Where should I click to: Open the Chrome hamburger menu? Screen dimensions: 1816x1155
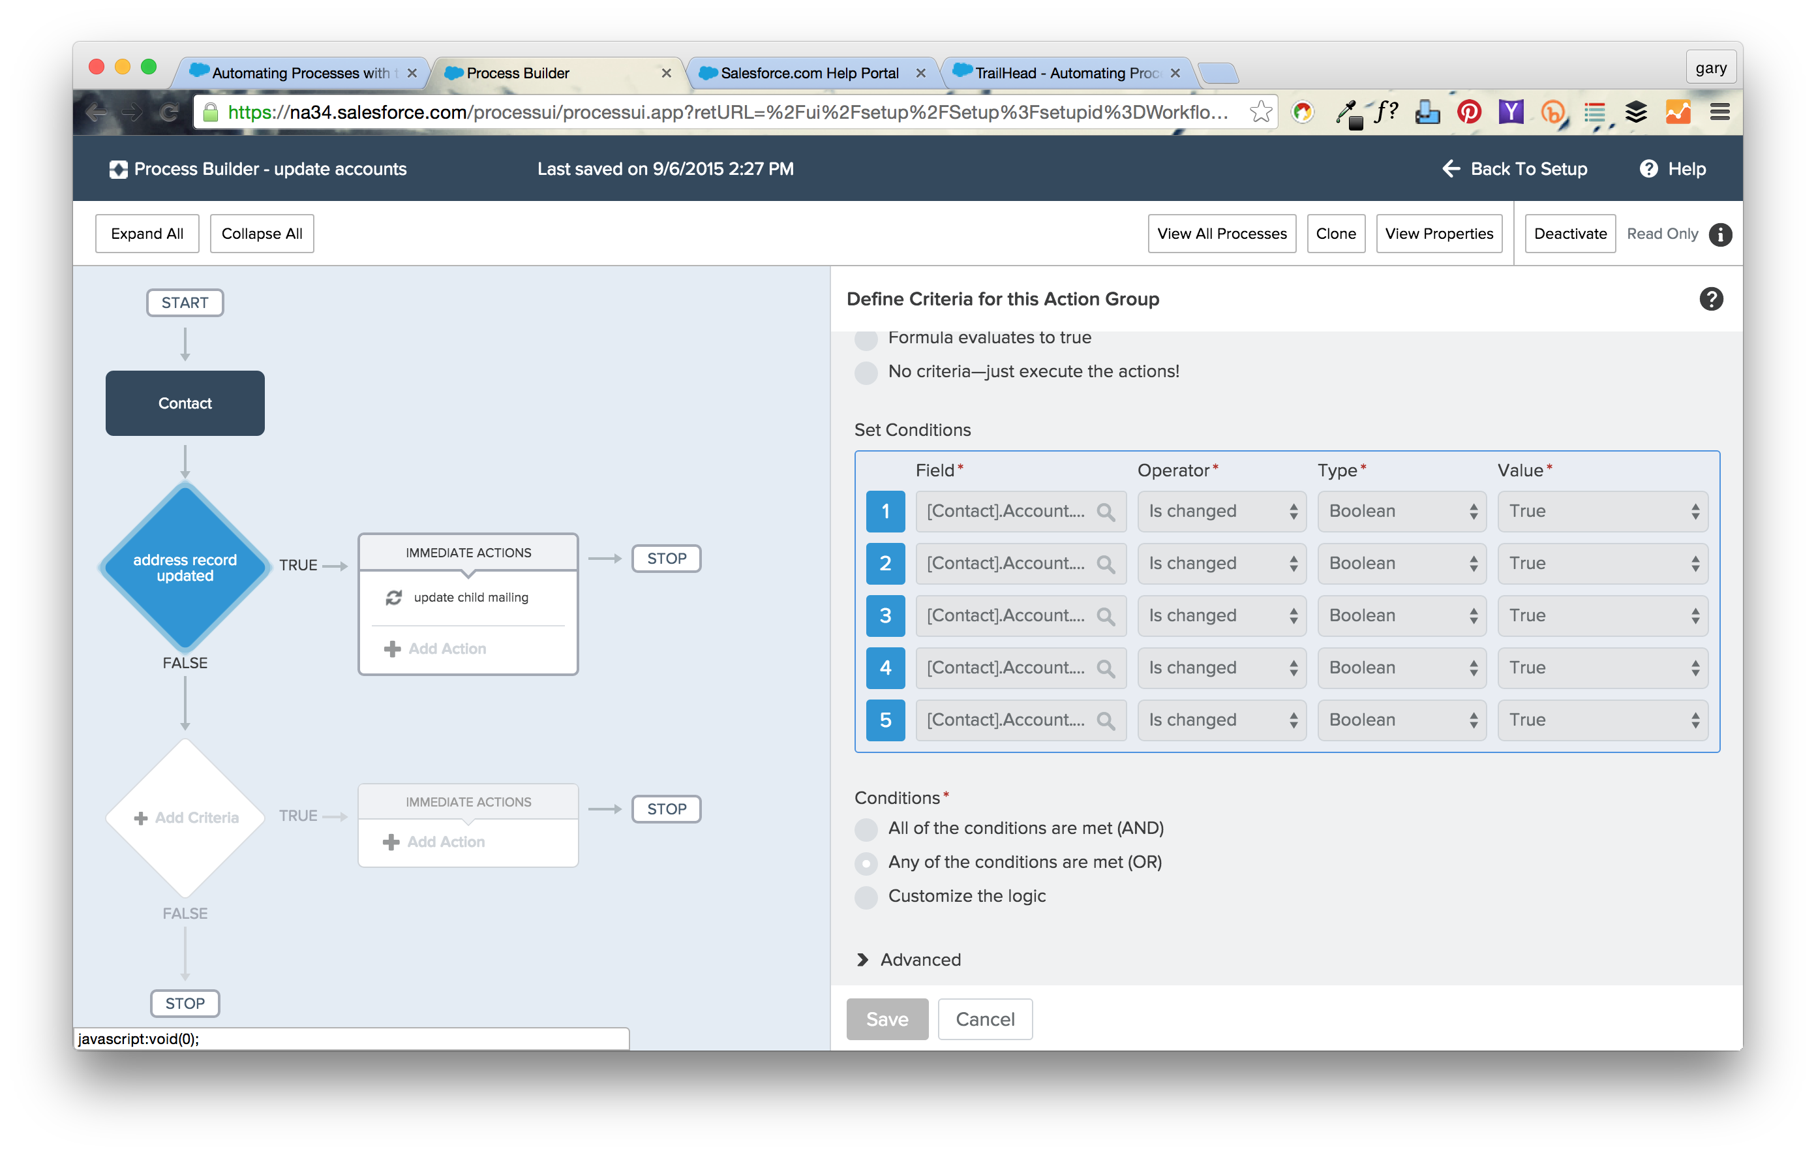tap(1719, 112)
